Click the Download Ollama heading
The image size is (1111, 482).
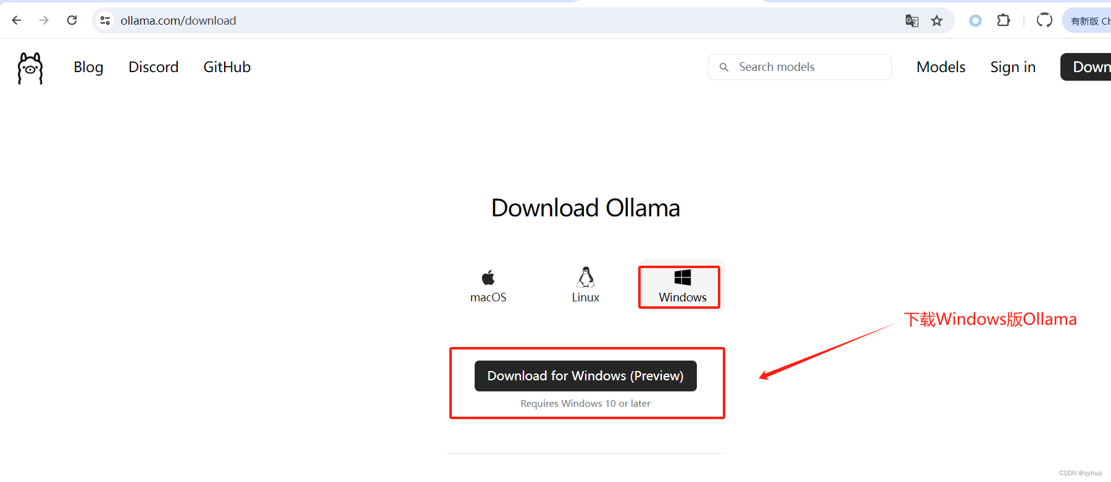pyautogui.click(x=586, y=208)
